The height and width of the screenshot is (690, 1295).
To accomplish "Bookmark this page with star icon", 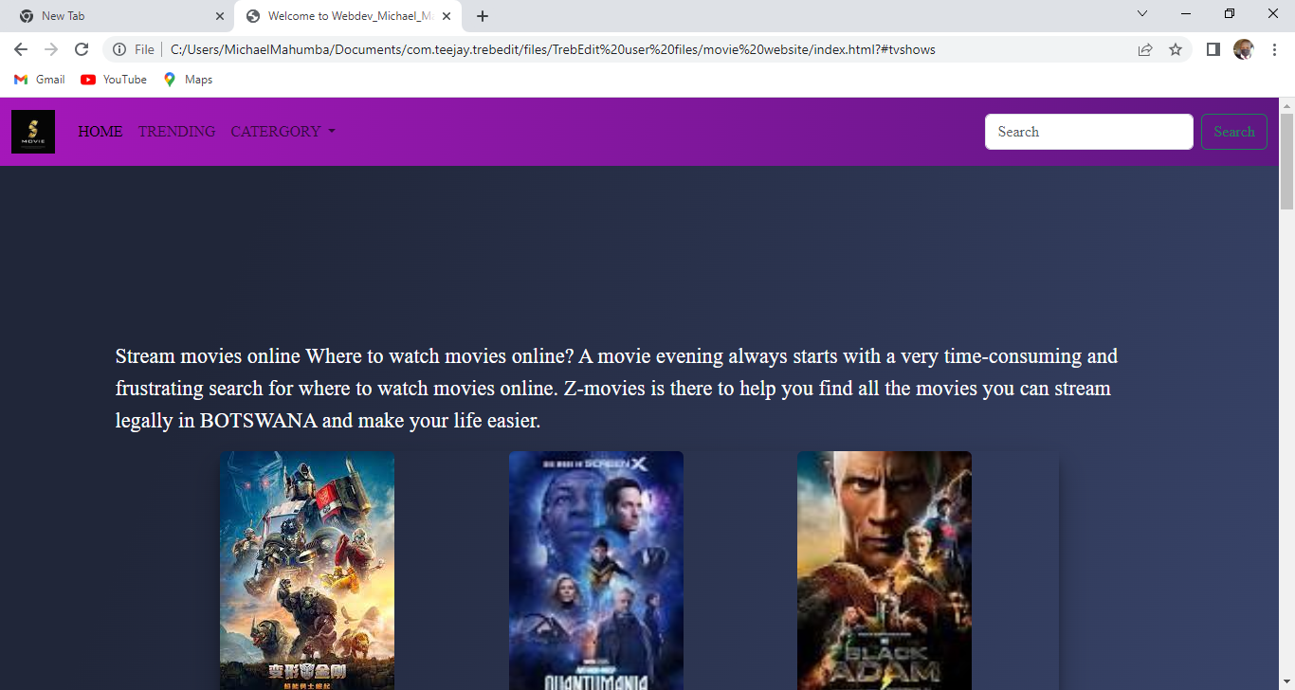I will [x=1176, y=49].
